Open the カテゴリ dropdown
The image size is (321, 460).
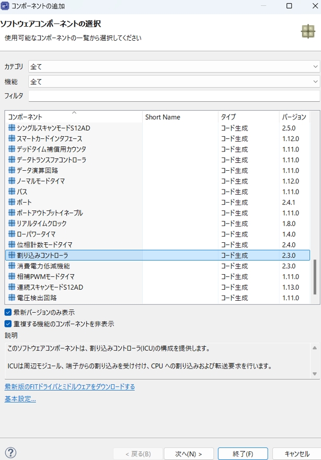click(x=174, y=66)
